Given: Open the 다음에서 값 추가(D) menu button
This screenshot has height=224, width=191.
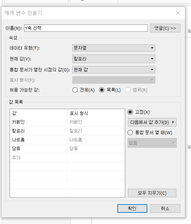Looking at the screenshot, I should (152, 122).
